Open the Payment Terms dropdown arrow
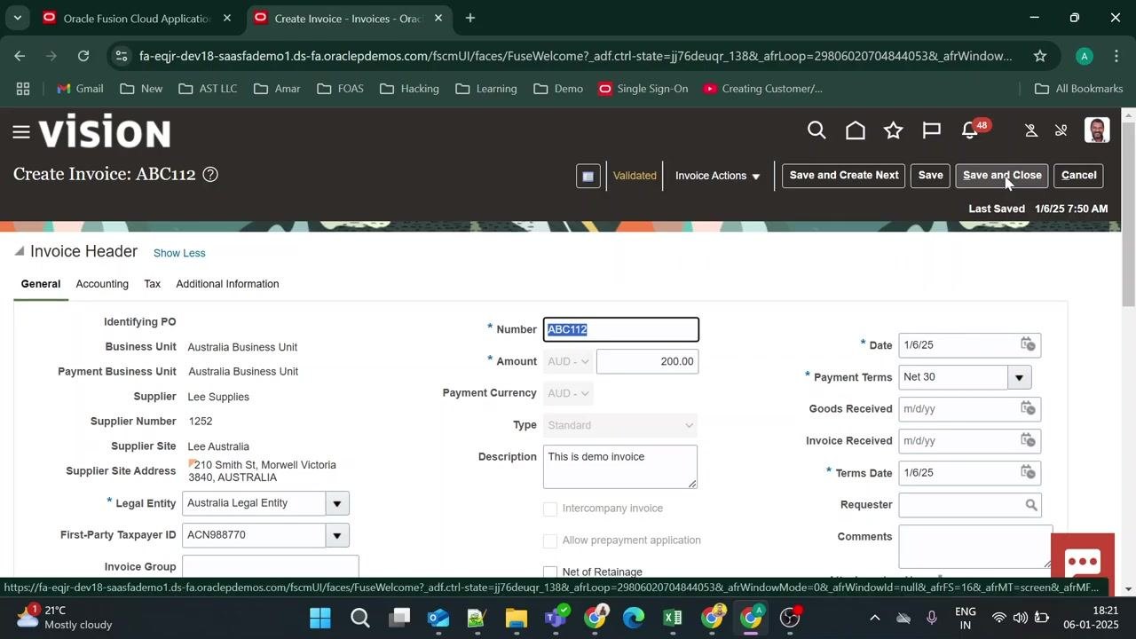 [x=1019, y=377]
